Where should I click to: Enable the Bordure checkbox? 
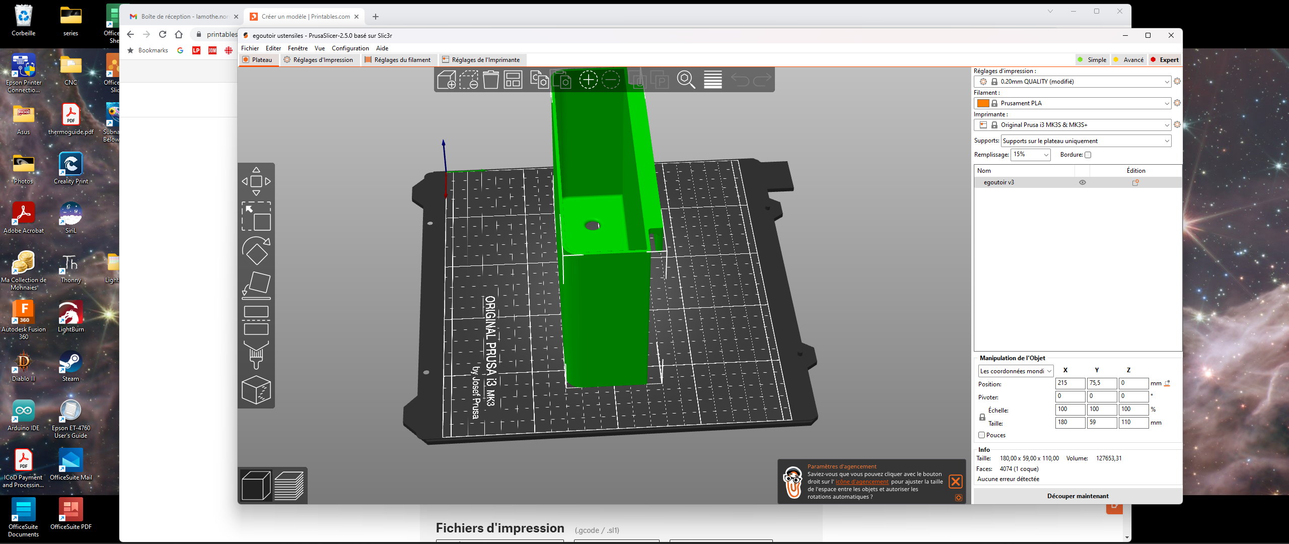pyautogui.click(x=1088, y=155)
